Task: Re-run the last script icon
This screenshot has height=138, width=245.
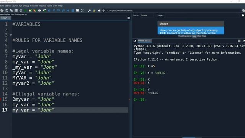Action: (44, 10)
